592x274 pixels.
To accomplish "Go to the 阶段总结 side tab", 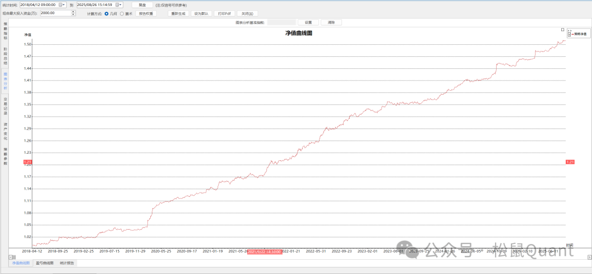I will pos(5,56).
